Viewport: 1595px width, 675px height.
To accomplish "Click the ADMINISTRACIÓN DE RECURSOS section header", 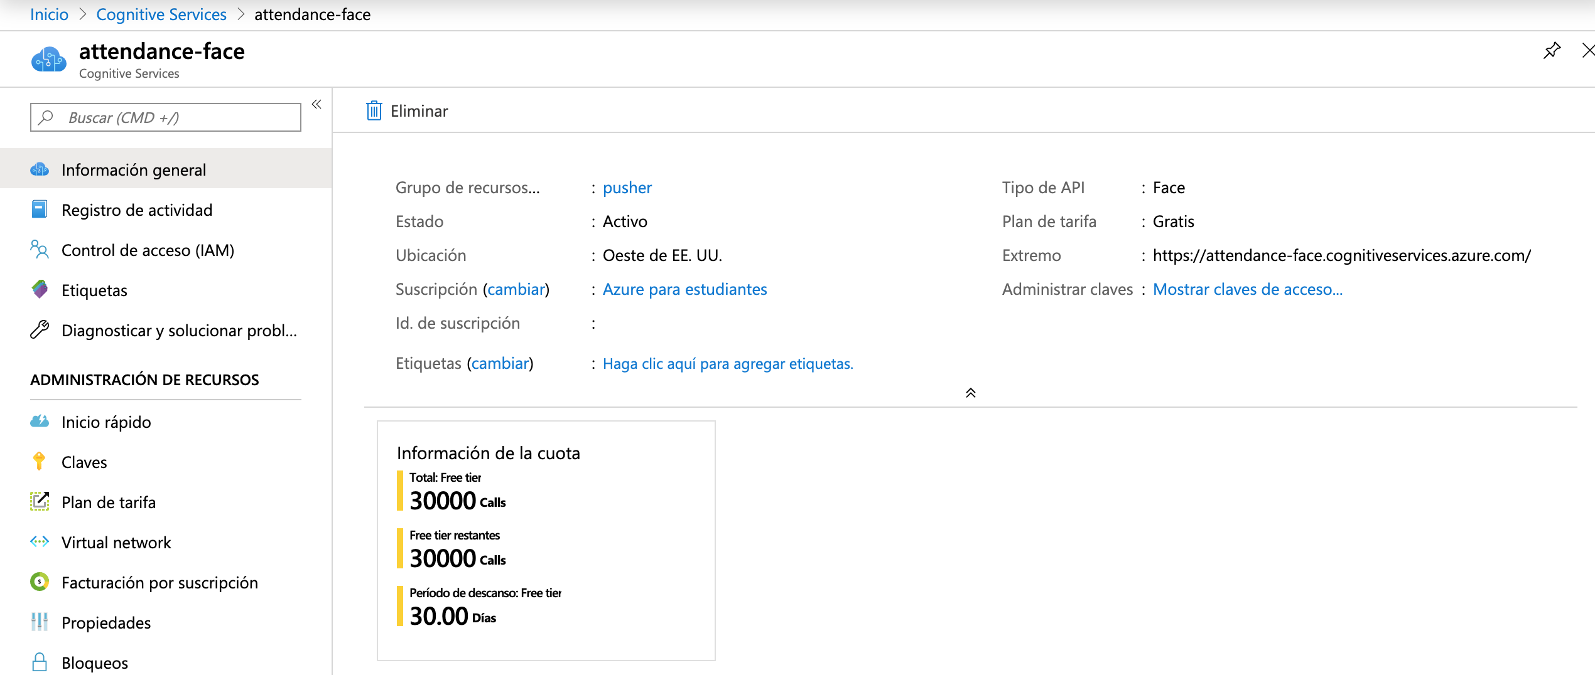I will (x=144, y=380).
